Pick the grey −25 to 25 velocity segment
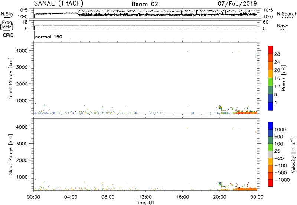The width and height of the screenshot is (297, 205). (x=271, y=154)
